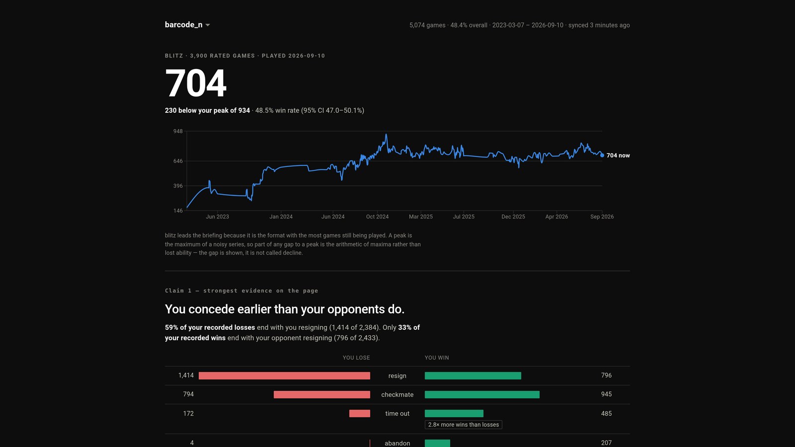Click the 'resign' row label

pyautogui.click(x=397, y=376)
